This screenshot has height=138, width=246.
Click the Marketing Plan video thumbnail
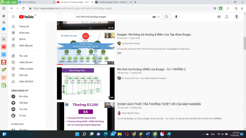click(x=86, y=83)
